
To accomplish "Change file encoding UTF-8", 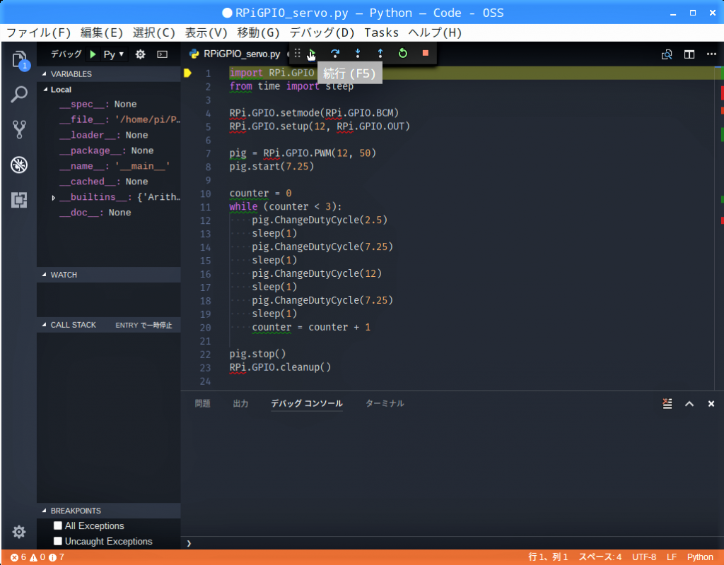I will click(643, 557).
